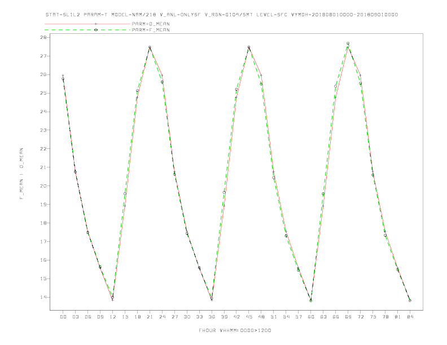Viewport: 447px width, 345px height.
Task: Click x-axis tick label 39
Action: 224,317
